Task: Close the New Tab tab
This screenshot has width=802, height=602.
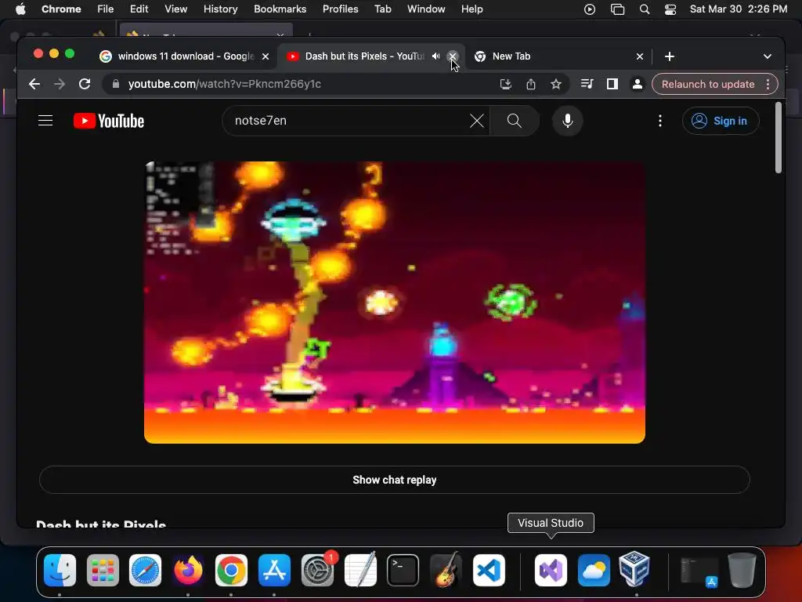Action: 640,56
